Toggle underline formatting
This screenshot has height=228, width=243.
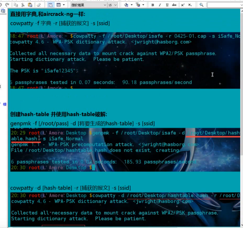coord(167,5)
